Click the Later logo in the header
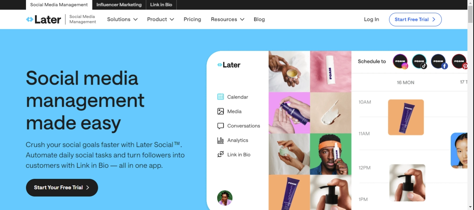The image size is (474, 210). 44,19
